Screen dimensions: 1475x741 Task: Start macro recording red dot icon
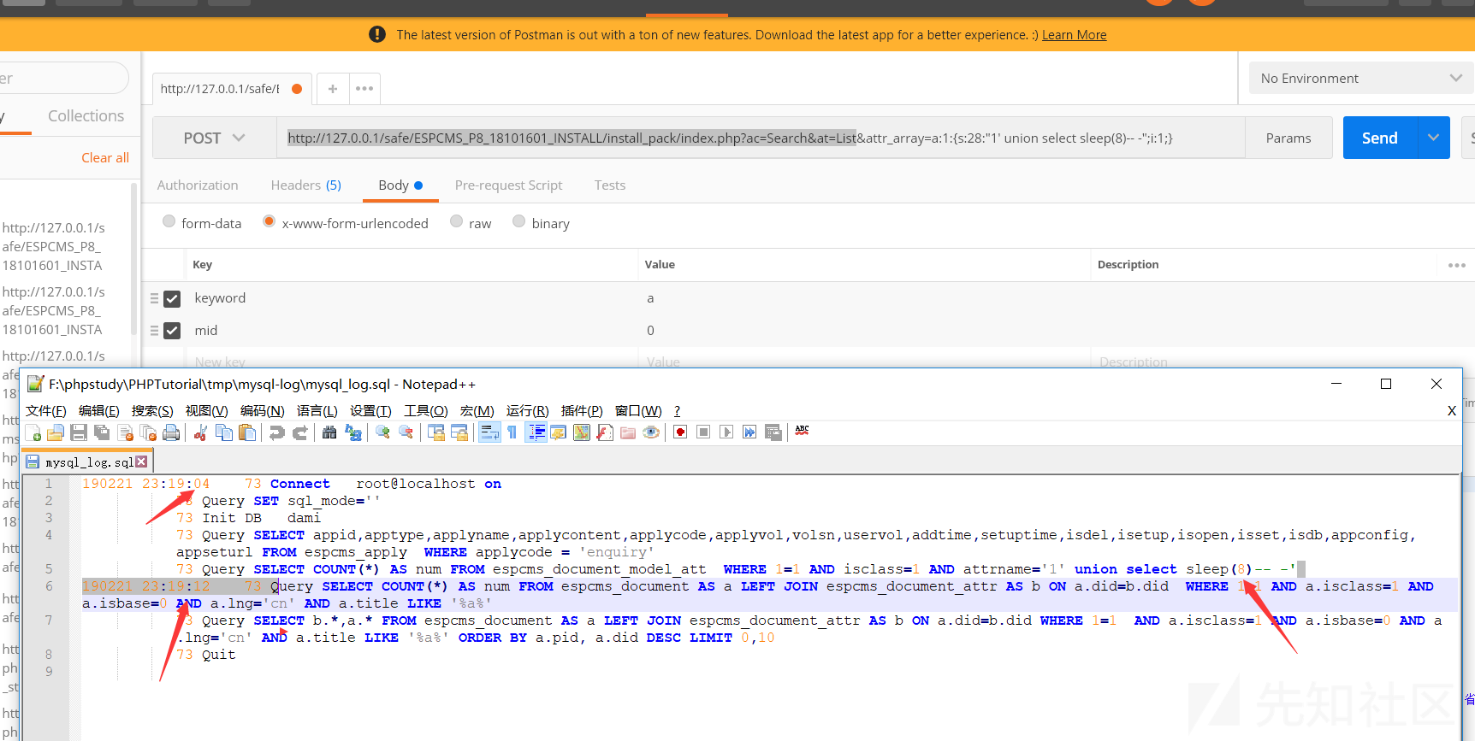tap(680, 432)
